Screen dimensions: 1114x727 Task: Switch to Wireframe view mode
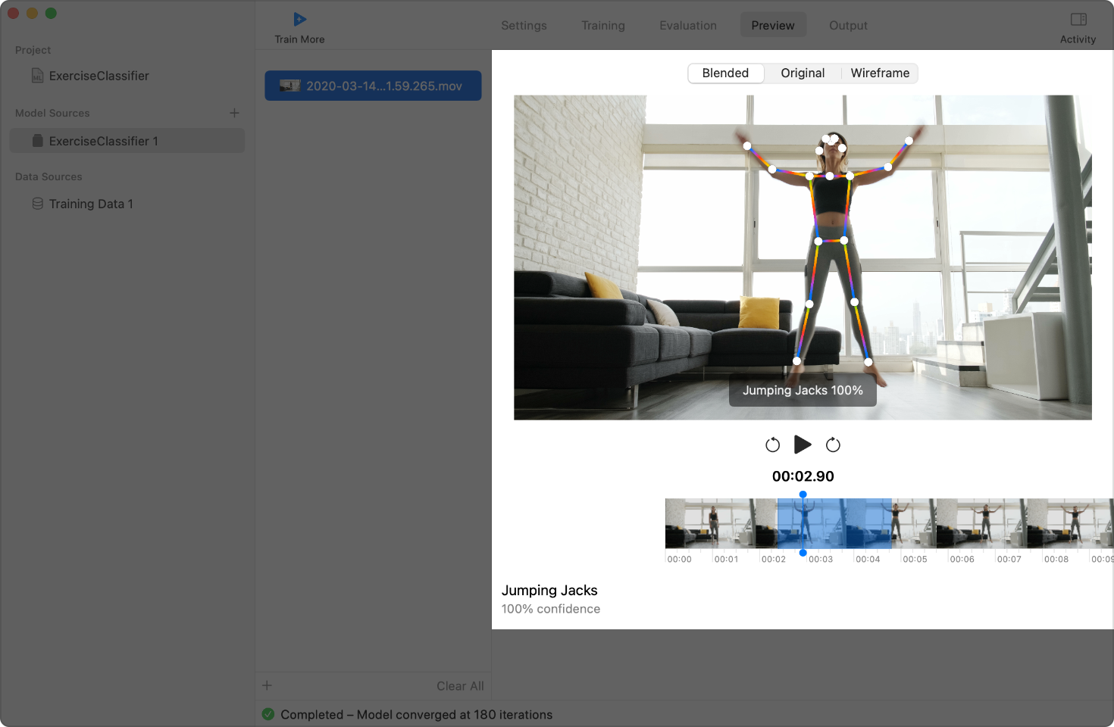coord(879,73)
